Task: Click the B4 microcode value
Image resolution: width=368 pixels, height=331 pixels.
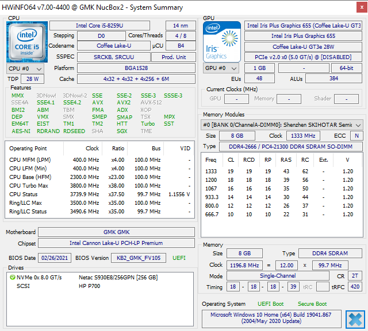Action: pos(181,46)
